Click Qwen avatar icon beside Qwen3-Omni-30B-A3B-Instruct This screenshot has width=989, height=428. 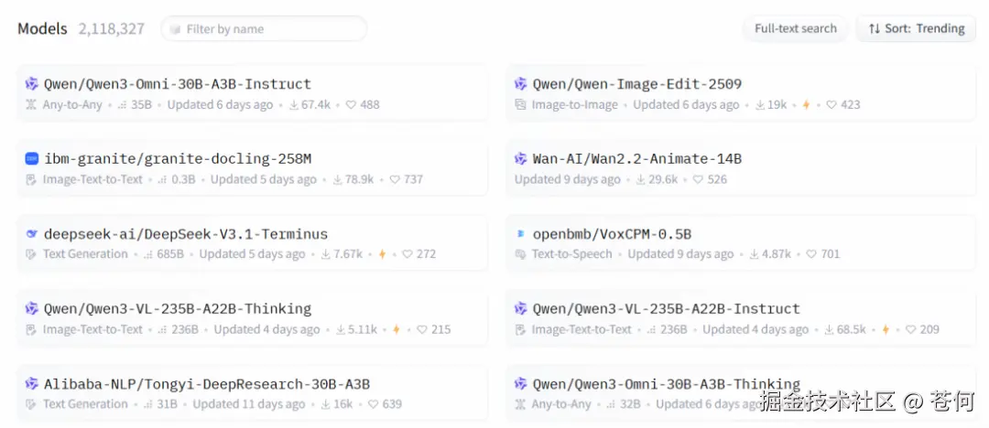[x=32, y=84]
